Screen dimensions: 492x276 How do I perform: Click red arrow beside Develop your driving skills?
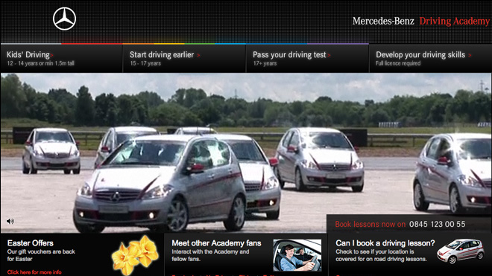470,56
